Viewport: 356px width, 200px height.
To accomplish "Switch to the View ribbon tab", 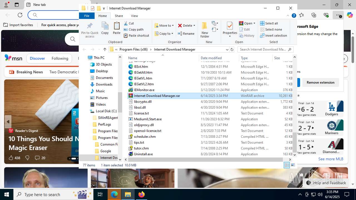I will point(134,16).
